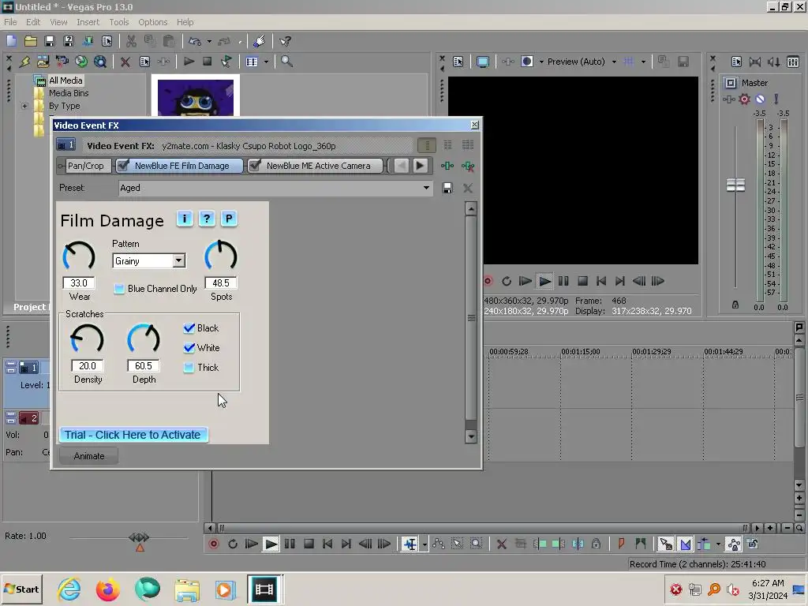Open the plug-in chain icon
Viewport: 808px width, 606px height.
click(x=447, y=166)
